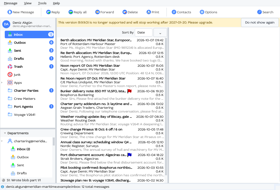This screenshot has height=190, width=280.
Task: Open the Tools menu
Action: click(42, 3)
